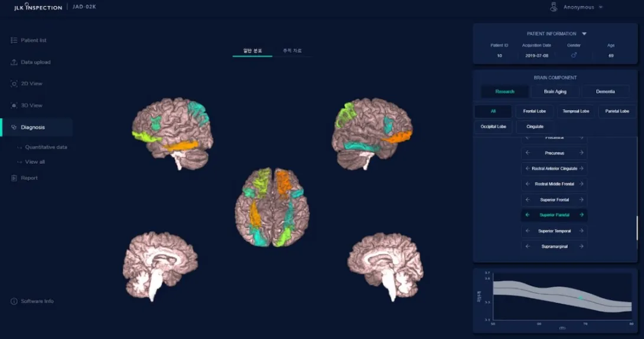
Task: Switch to the second top tab
Action: coord(292,51)
